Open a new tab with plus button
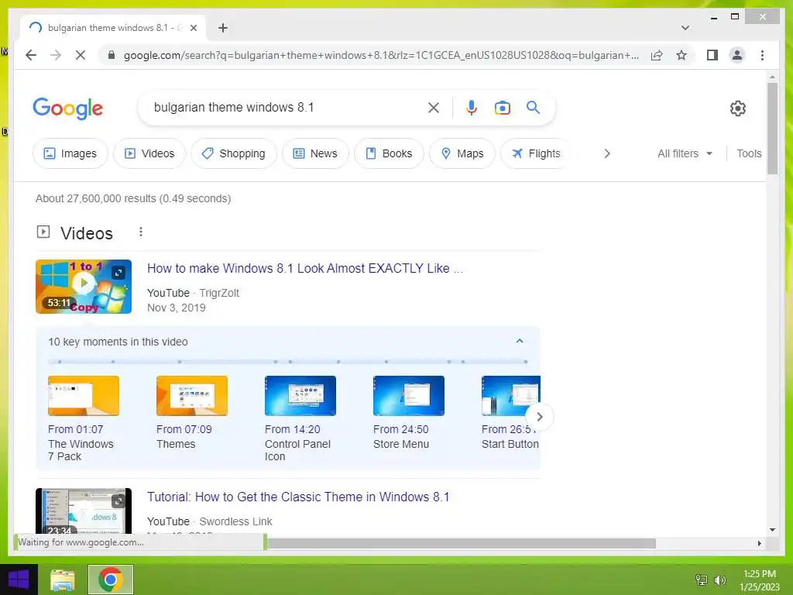The image size is (793, 595). [223, 28]
